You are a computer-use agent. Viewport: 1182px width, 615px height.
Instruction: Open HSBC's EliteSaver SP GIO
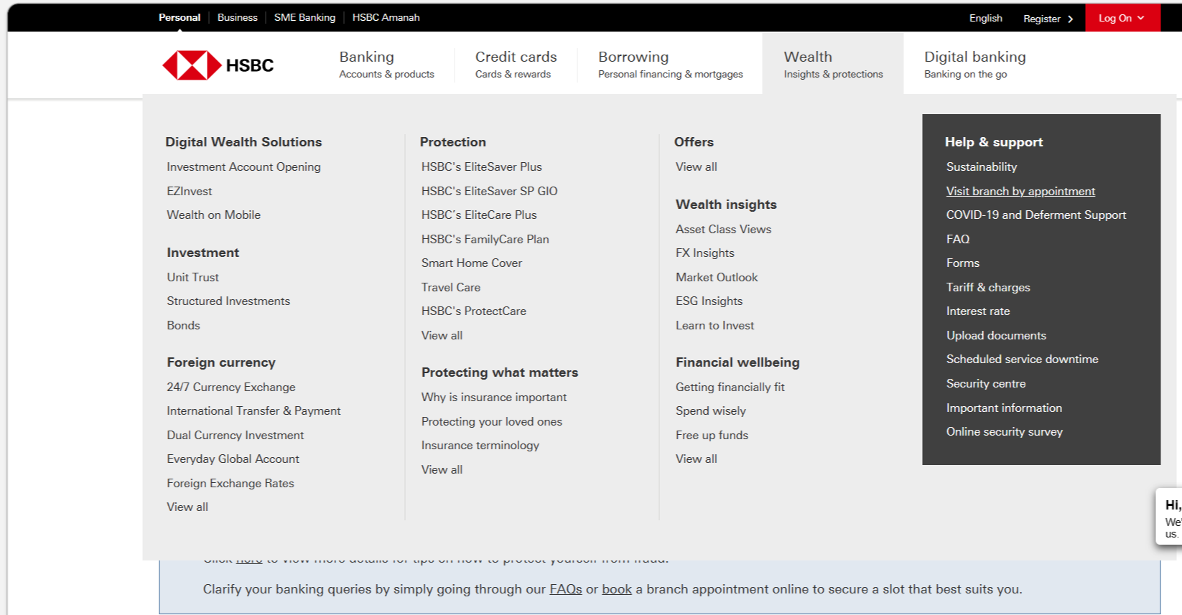pyautogui.click(x=489, y=191)
